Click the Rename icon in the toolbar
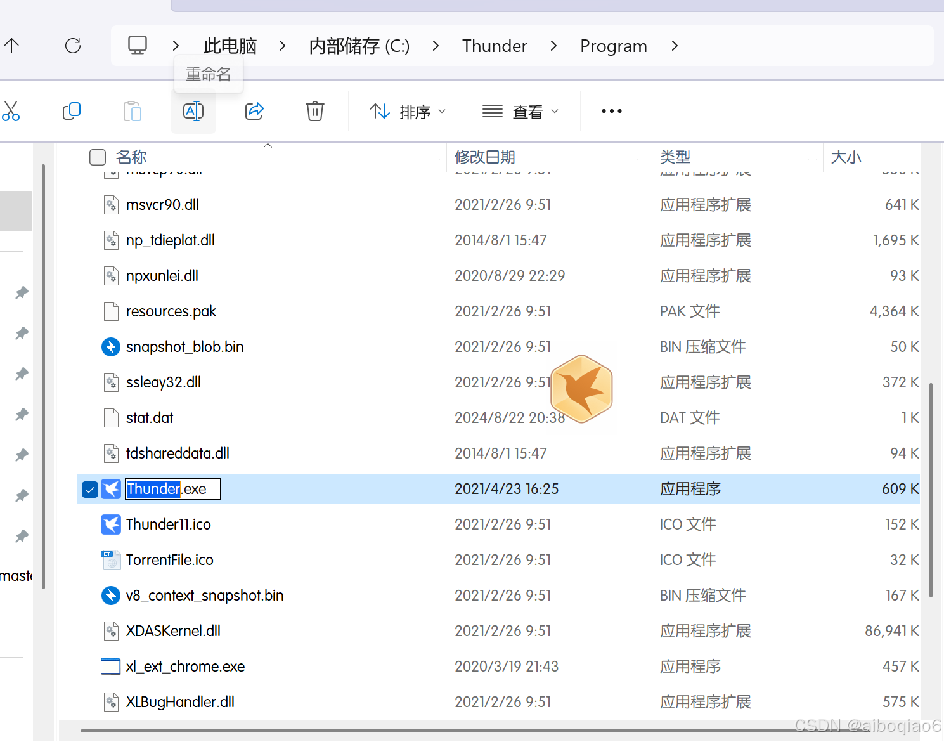 (x=193, y=112)
